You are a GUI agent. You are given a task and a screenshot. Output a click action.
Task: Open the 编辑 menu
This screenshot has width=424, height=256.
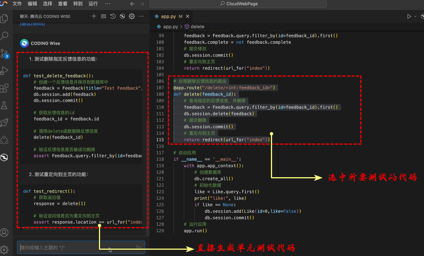click(32, 3)
